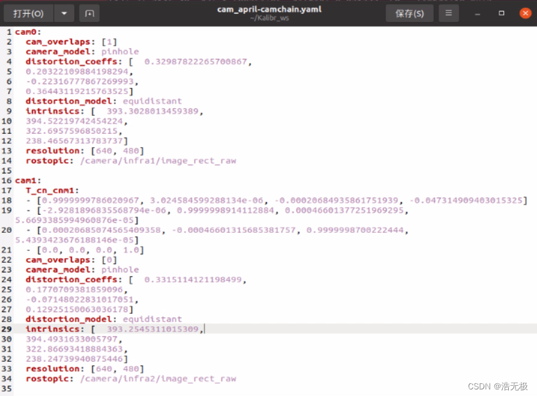Place cursor on empty line 15
537x396 pixels.
coord(275,170)
